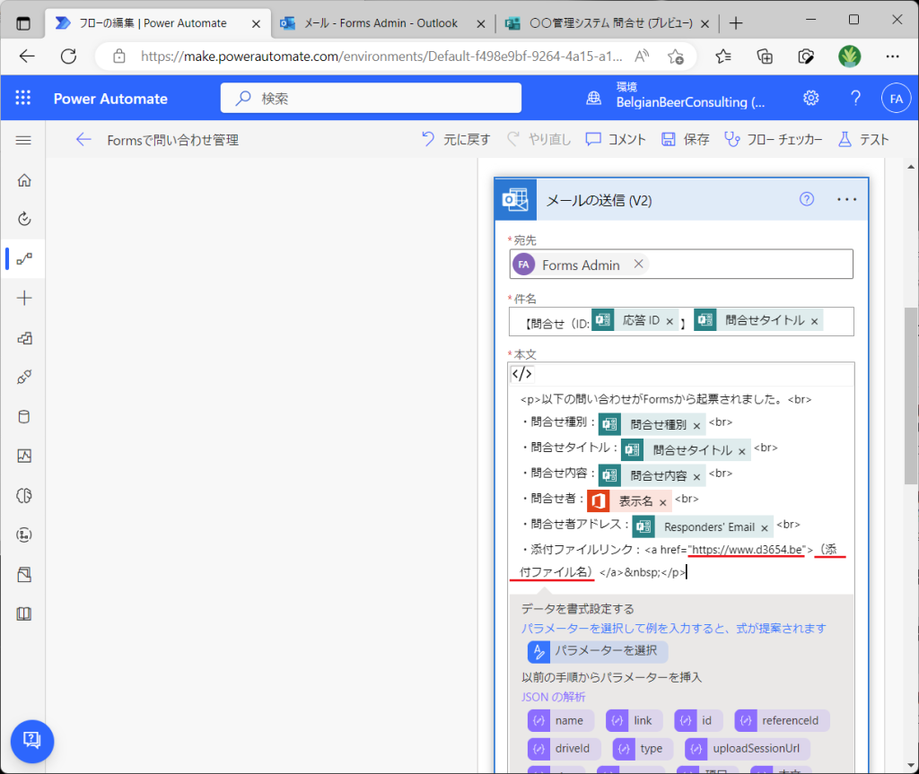Open the help question mark in header
Viewport: 919px width, 774px height.
point(855,98)
